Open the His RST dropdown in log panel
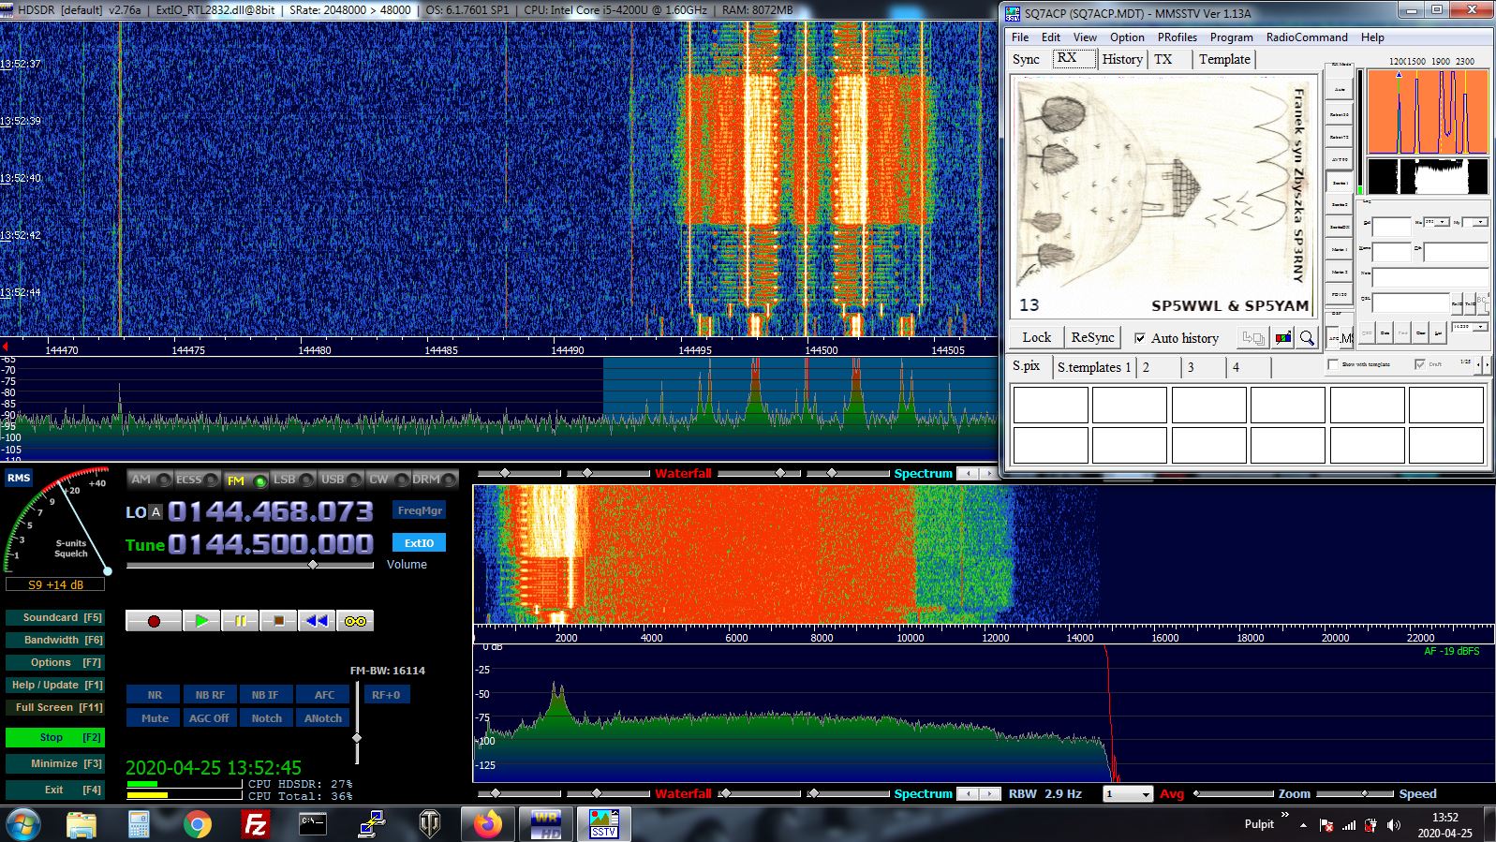Screen dimensions: 1496x842 (1442, 222)
